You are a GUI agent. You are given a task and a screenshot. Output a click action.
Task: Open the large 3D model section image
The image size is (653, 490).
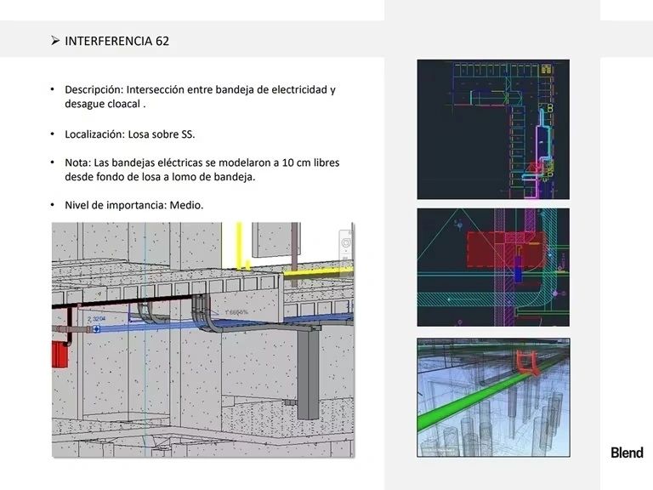pyautogui.click(x=203, y=339)
